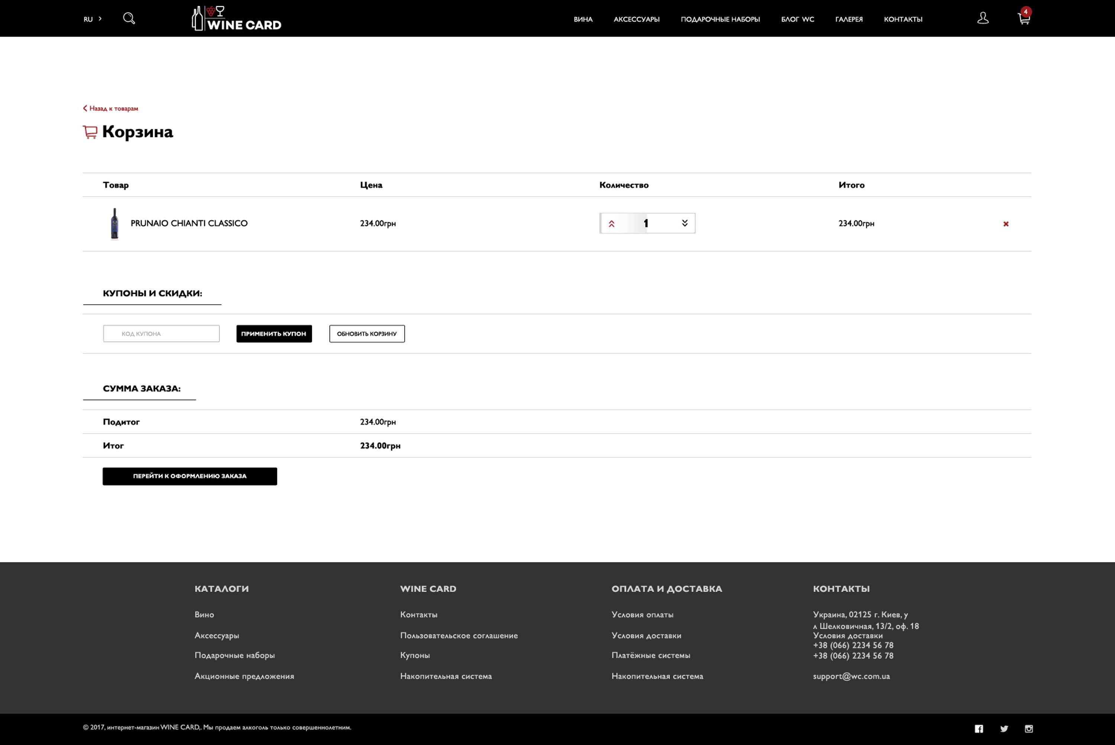1115x745 pixels.
Task: Open Facebook icon in footer
Action: click(979, 729)
